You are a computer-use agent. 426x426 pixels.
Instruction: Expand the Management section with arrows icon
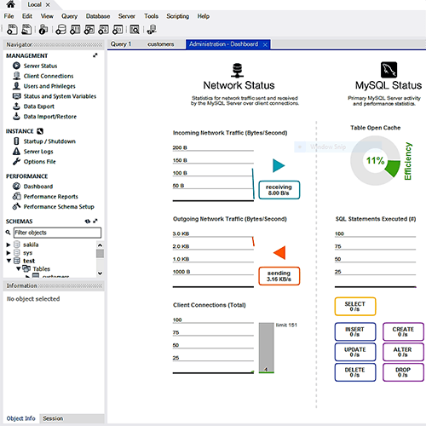click(95, 55)
